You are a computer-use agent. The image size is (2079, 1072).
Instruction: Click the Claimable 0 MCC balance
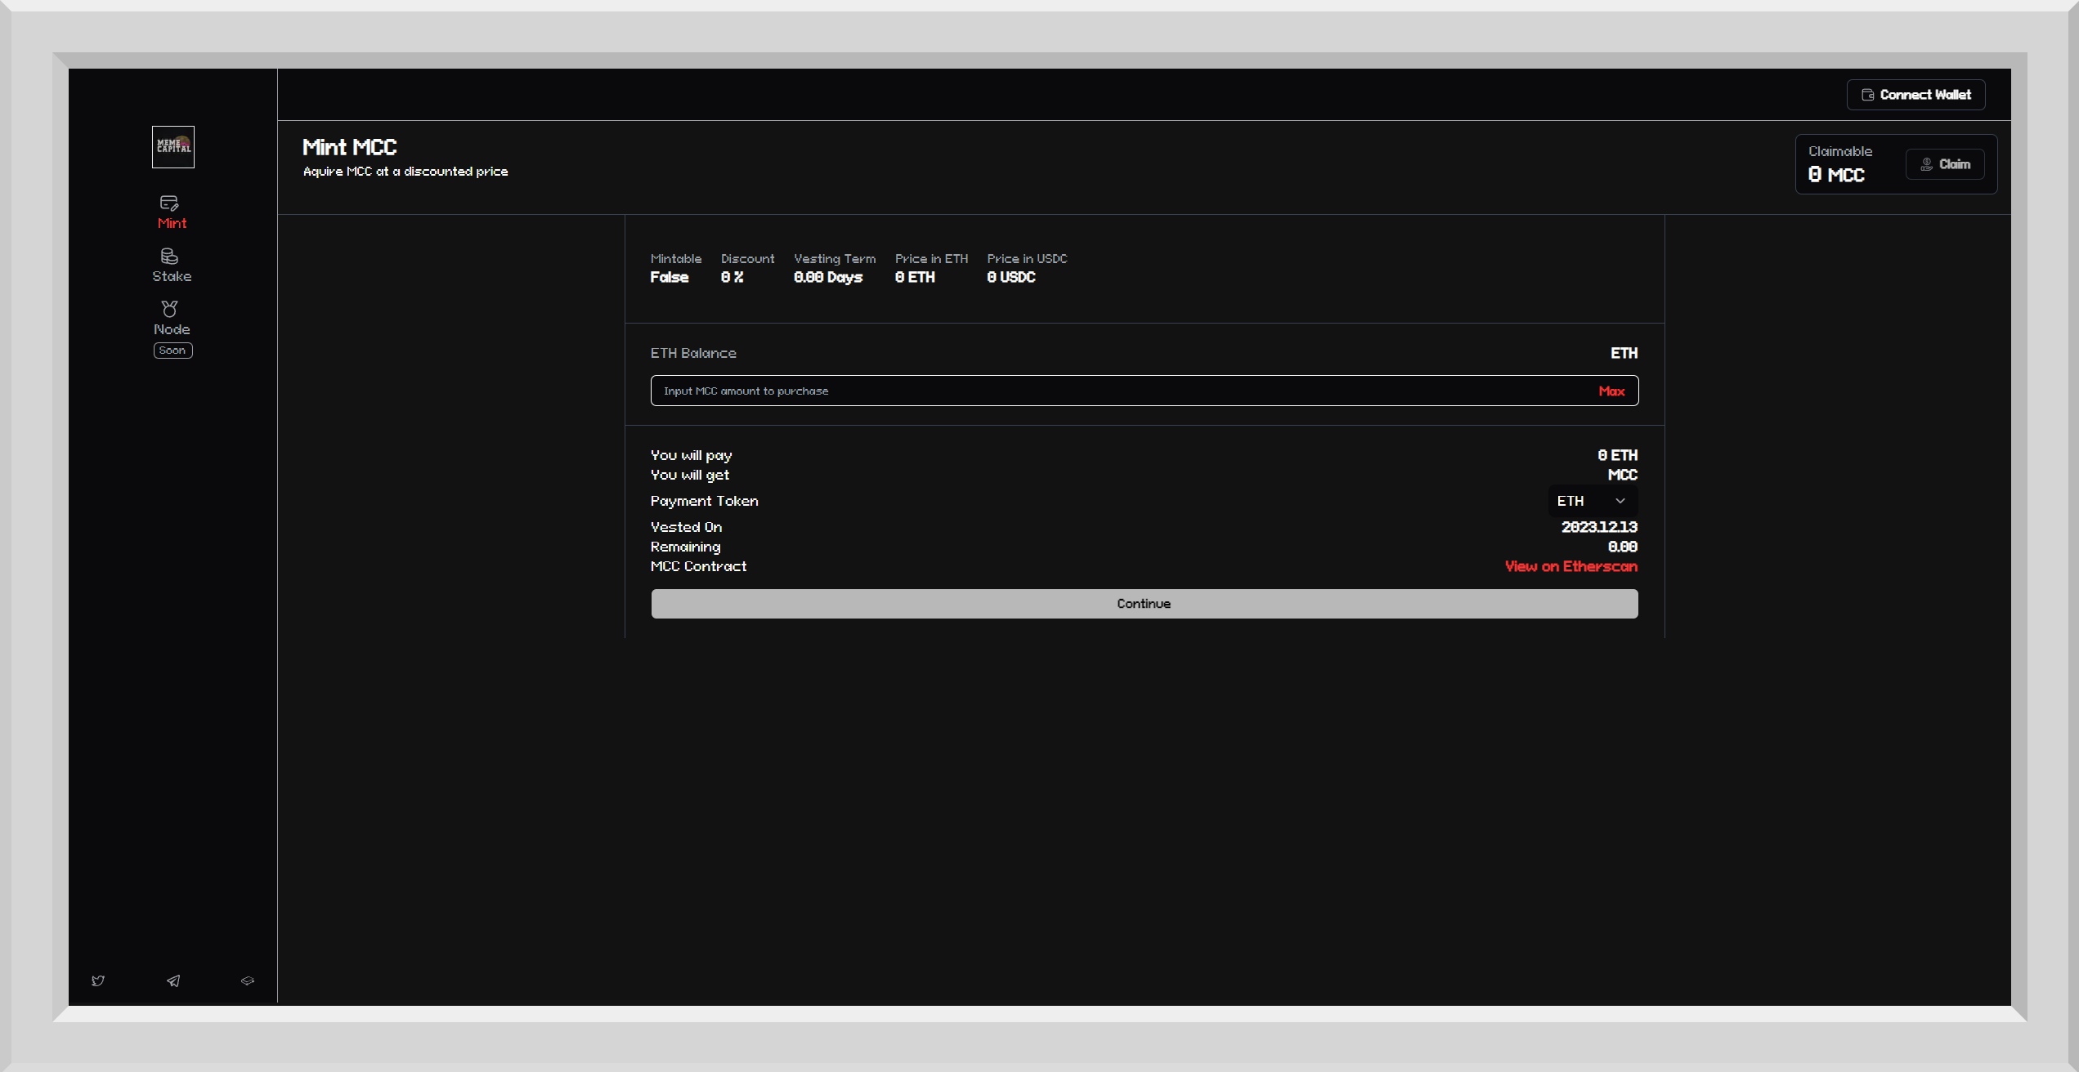[1836, 175]
